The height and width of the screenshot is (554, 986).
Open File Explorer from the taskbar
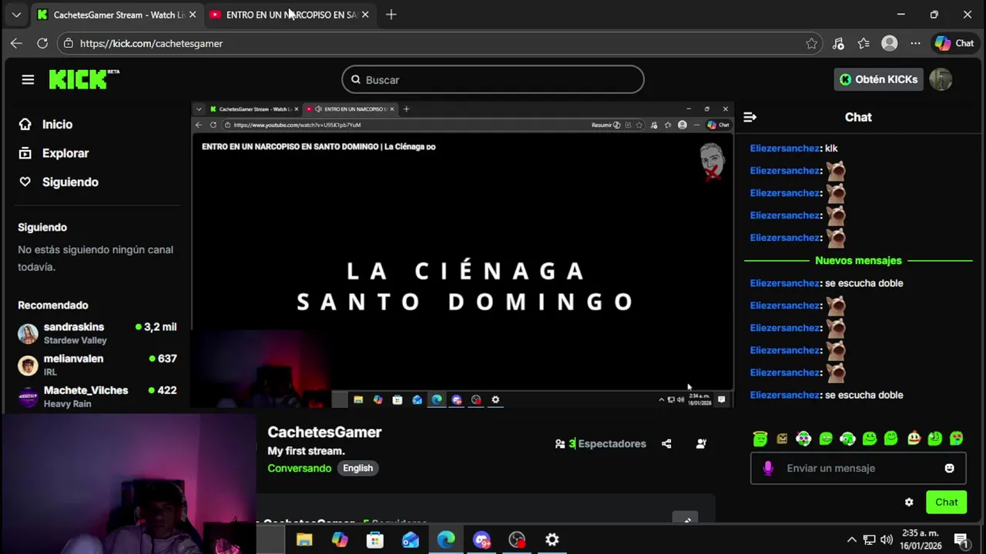304,539
